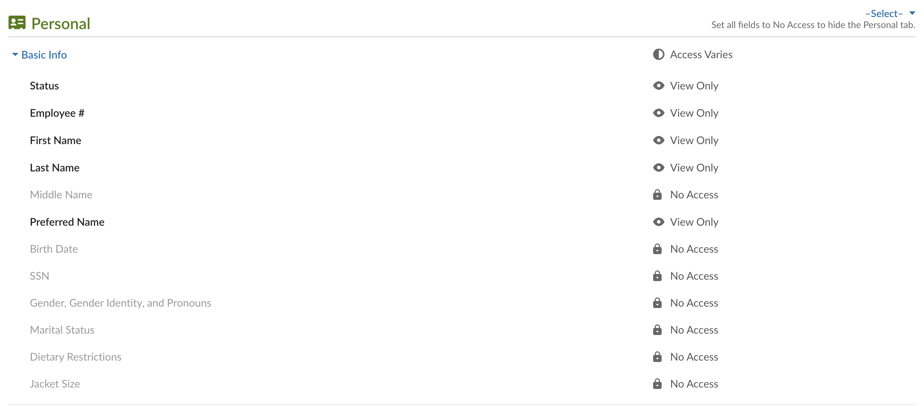Click the Basic Info section link
This screenshot has width=924, height=406.
pos(44,55)
